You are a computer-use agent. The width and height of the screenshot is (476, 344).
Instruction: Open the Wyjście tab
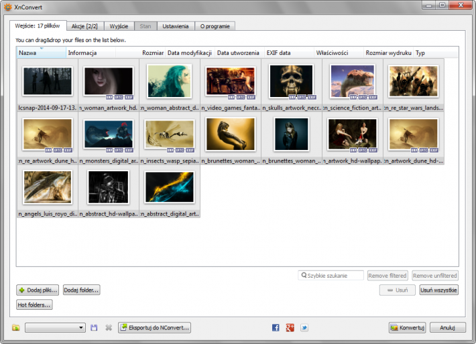[x=119, y=26]
